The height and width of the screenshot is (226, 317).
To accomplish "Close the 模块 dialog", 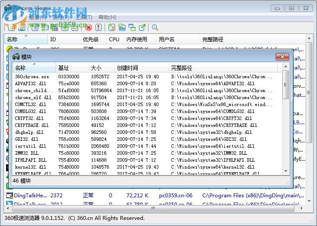I will pos(282,56).
